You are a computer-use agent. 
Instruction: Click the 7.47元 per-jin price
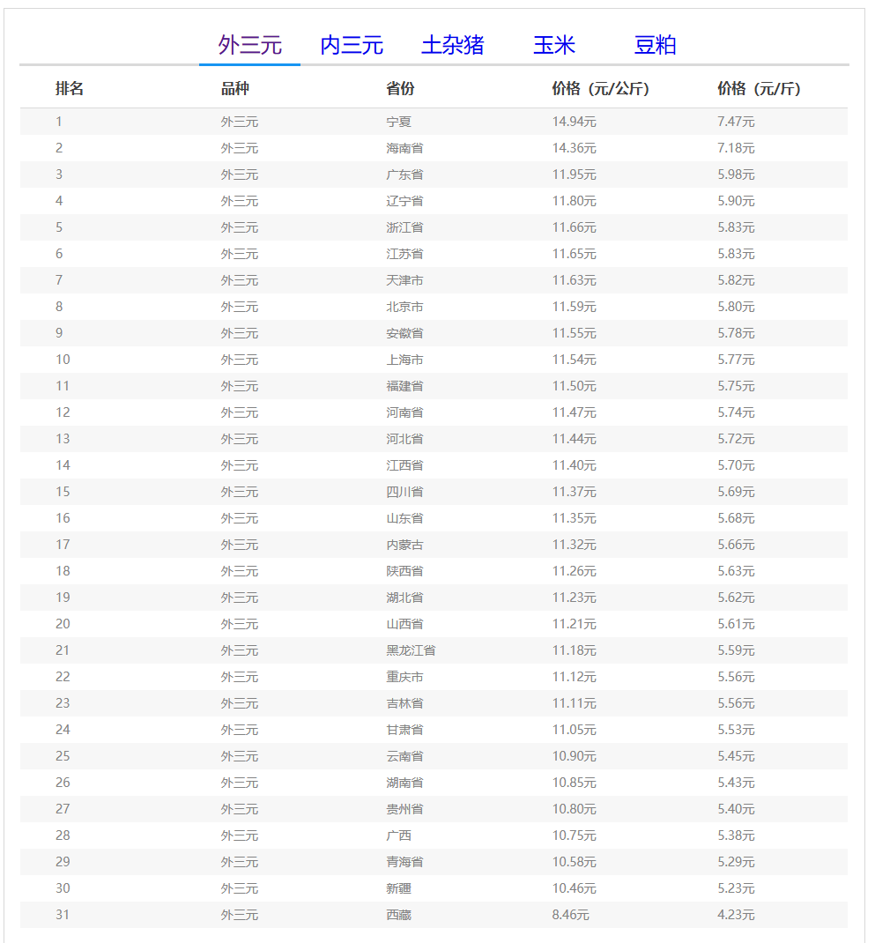point(736,122)
